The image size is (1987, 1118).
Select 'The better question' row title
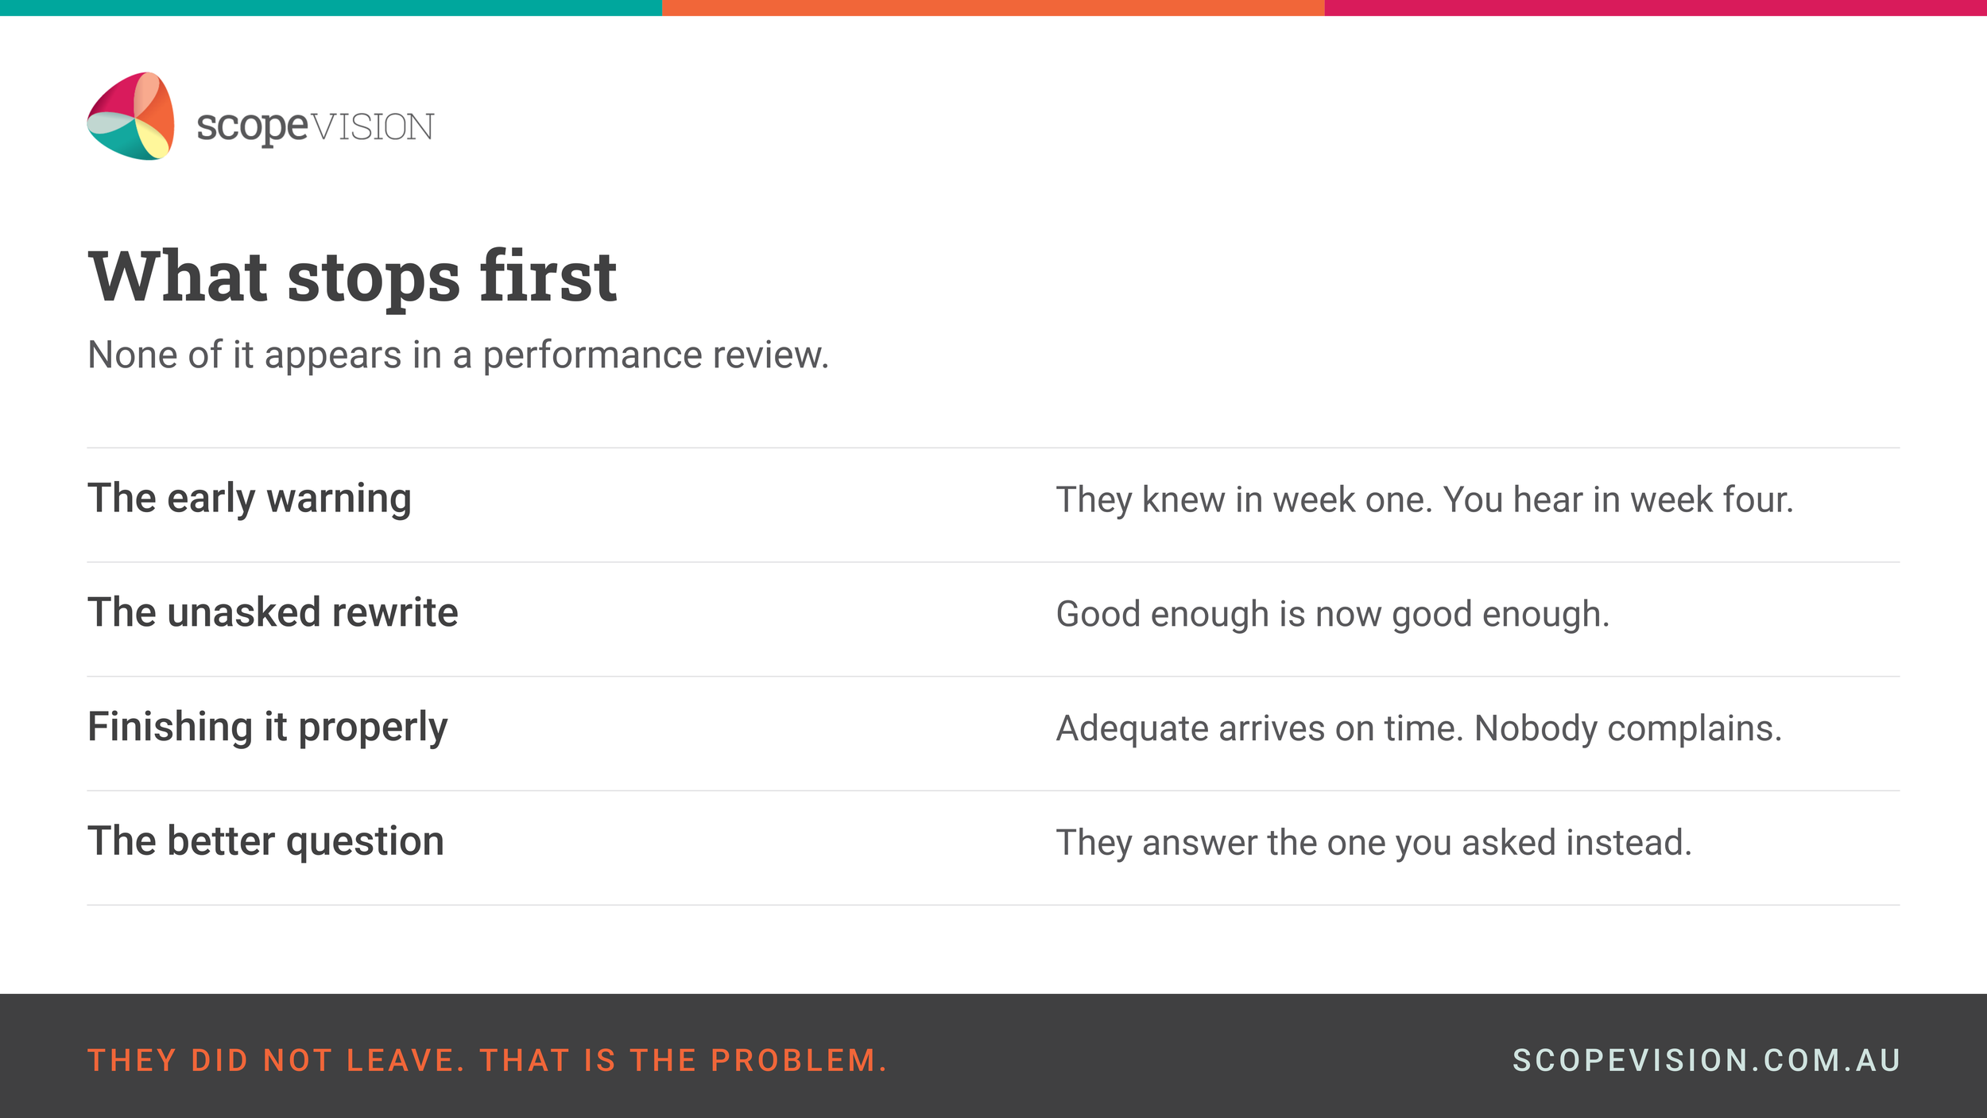tap(265, 841)
